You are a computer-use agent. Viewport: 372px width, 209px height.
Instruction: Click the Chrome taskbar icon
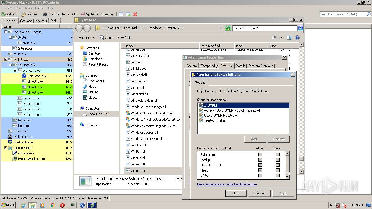[x=52, y=205]
